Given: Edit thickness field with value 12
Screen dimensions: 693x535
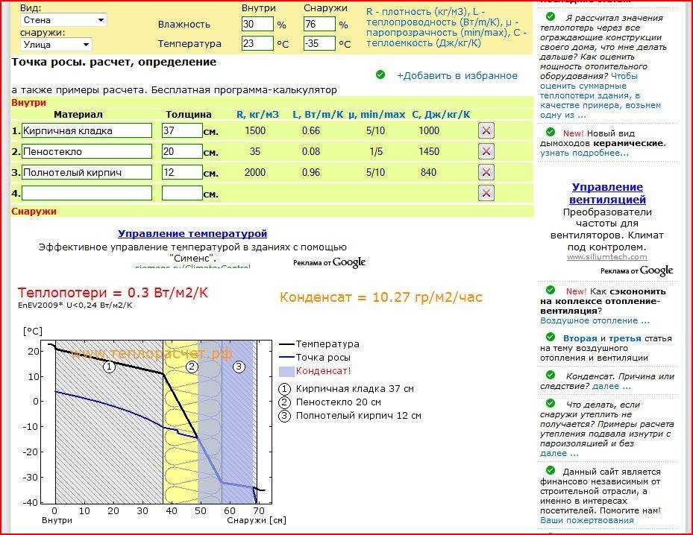Looking at the screenshot, I should [182, 172].
